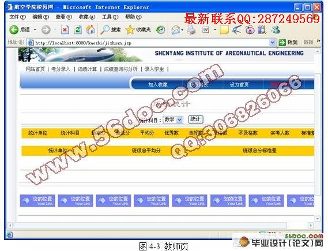Viewport: 328px width, 251px height.
Task: Click the 转到 Go button
Action: pyautogui.click(x=288, y=43)
